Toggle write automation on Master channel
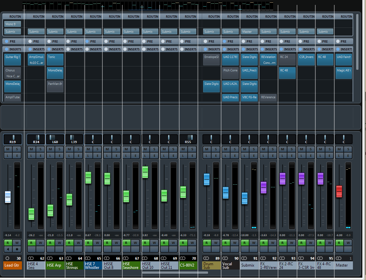366x280 pixels. click(349, 243)
